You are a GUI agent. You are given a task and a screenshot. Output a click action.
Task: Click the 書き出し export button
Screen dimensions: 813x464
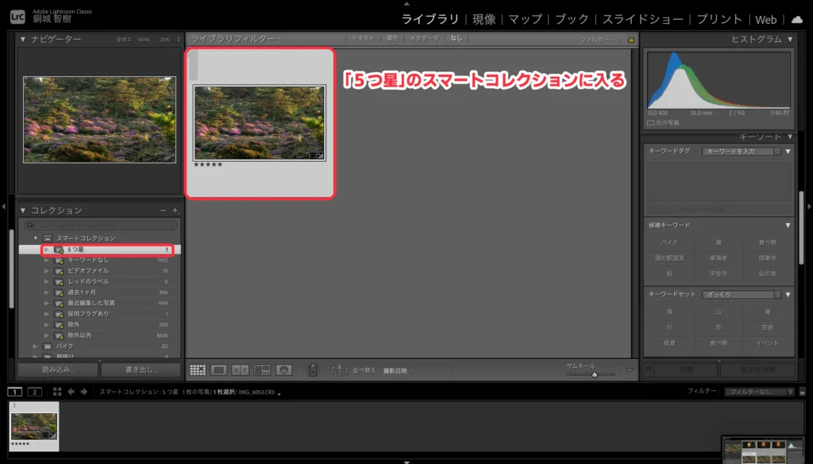(x=141, y=370)
